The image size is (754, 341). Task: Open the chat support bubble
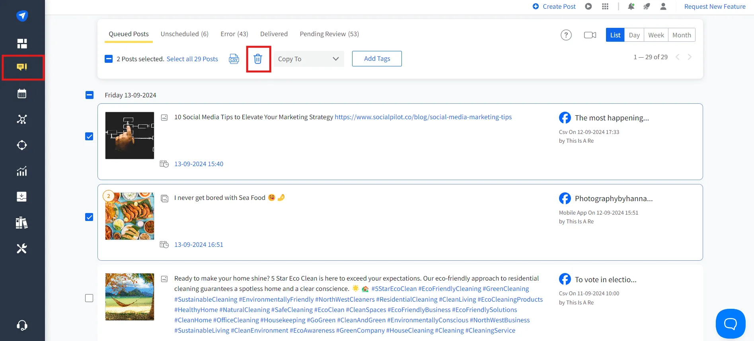[731, 324]
